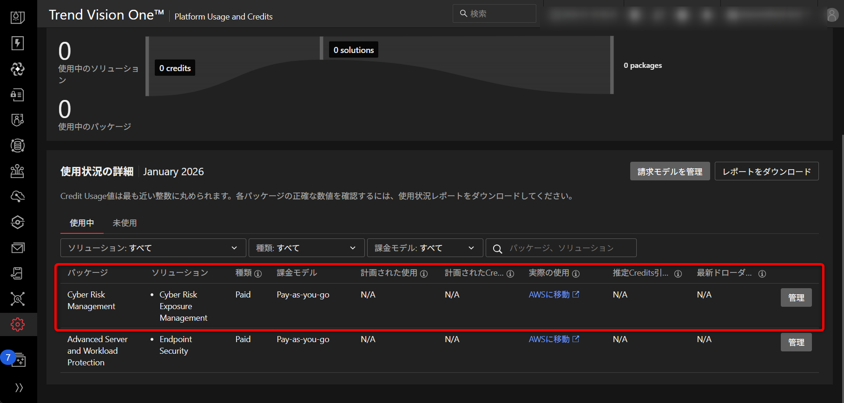Click info icon next to 計画されたCre...
Viewport: 844px width, 403px height.
(x=510, y=274)
